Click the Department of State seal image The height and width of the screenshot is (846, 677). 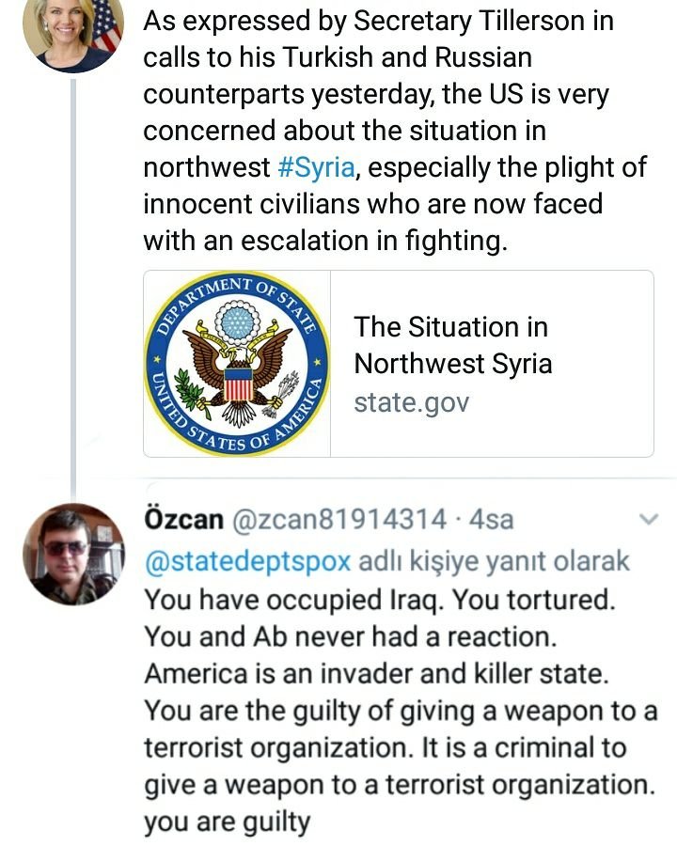[237, 364]
